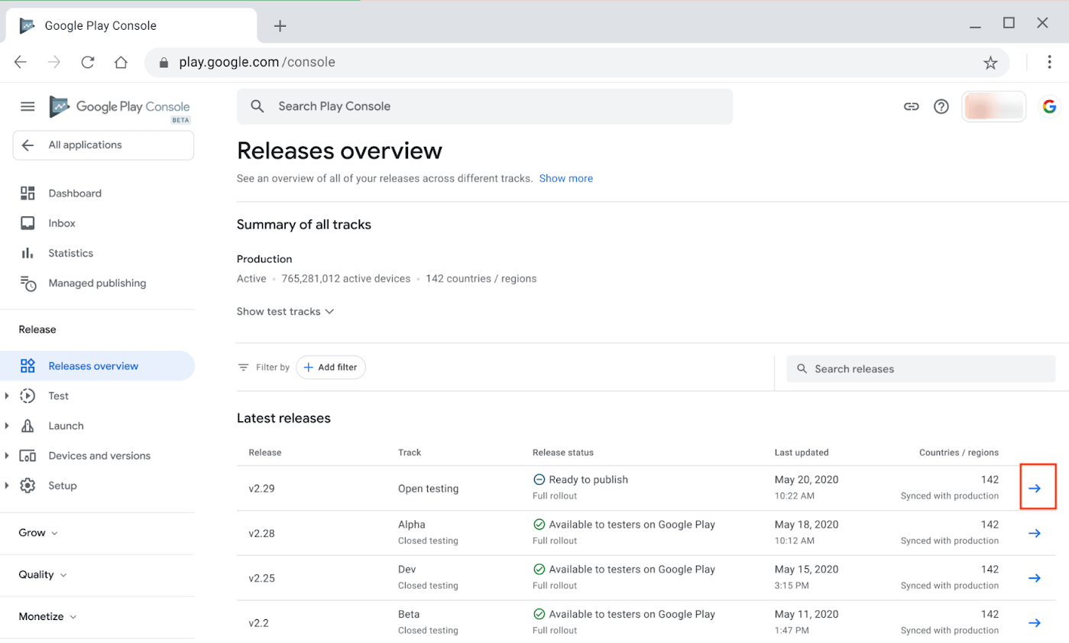Open Managed publishing
1069x643 pixels.
click(x=97, y=283)
